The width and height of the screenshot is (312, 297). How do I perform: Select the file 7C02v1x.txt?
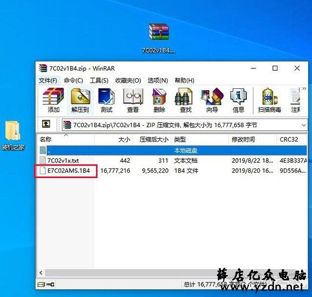click(63, 160)
